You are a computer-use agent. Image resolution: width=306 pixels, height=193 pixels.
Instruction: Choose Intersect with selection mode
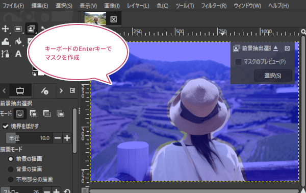click(60, 114)
